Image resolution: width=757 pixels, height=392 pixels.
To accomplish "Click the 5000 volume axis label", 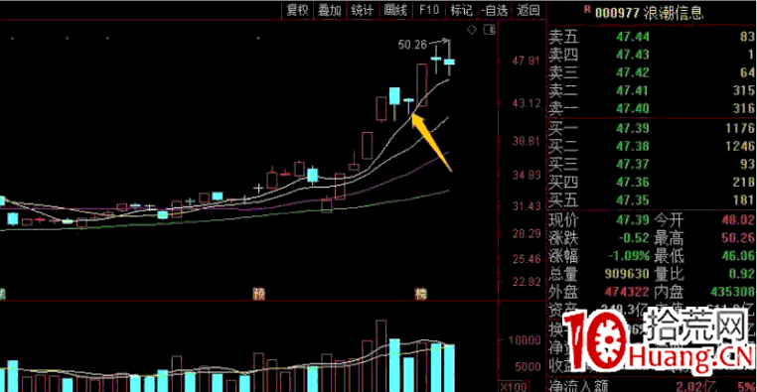I will tap(528, 366).
